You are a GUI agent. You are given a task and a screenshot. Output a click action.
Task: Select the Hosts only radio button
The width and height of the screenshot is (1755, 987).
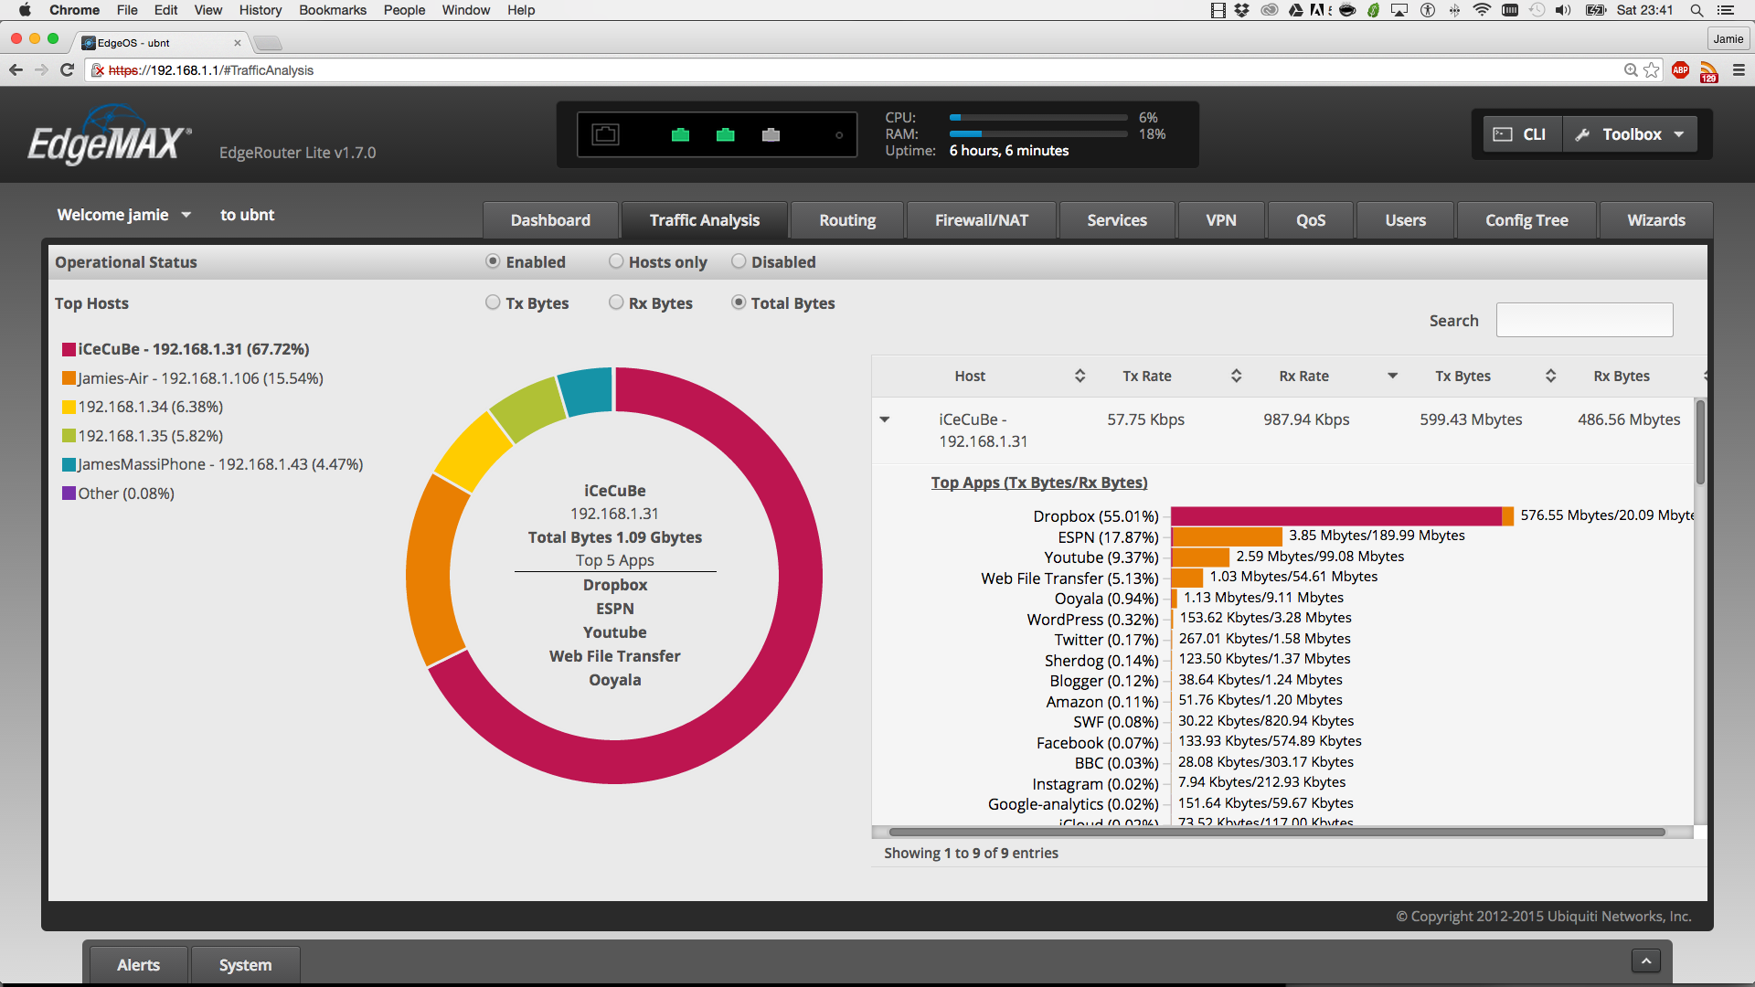coord(616,261)
